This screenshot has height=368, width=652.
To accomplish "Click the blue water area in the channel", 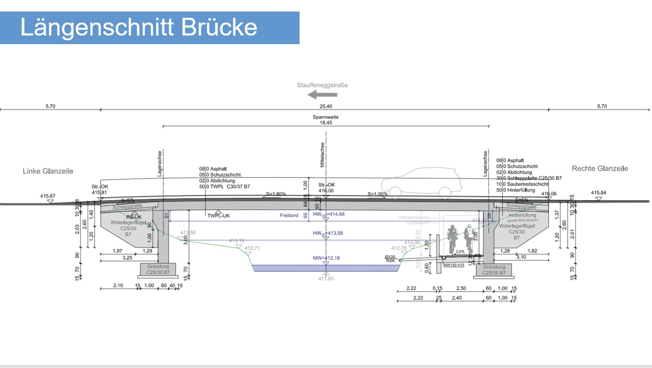I will coord(326,269).
